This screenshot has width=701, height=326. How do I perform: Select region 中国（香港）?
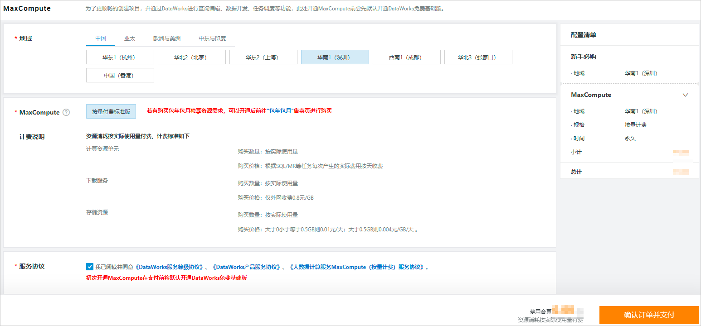[x=120, y=75]
